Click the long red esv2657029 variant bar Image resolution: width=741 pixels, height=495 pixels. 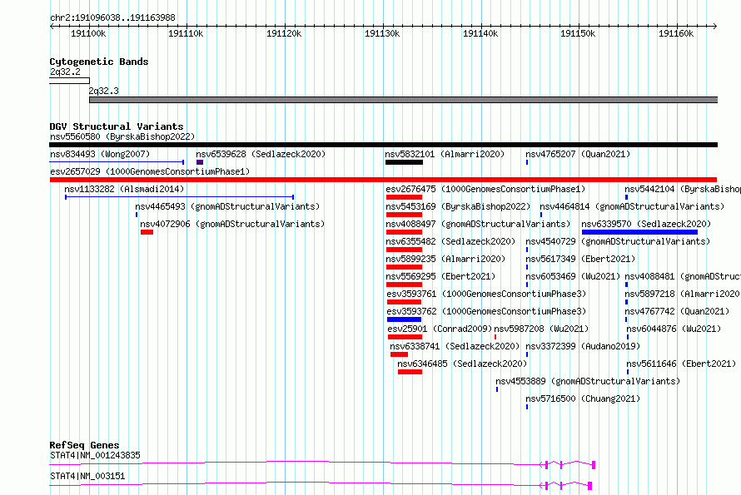[383, 180]
